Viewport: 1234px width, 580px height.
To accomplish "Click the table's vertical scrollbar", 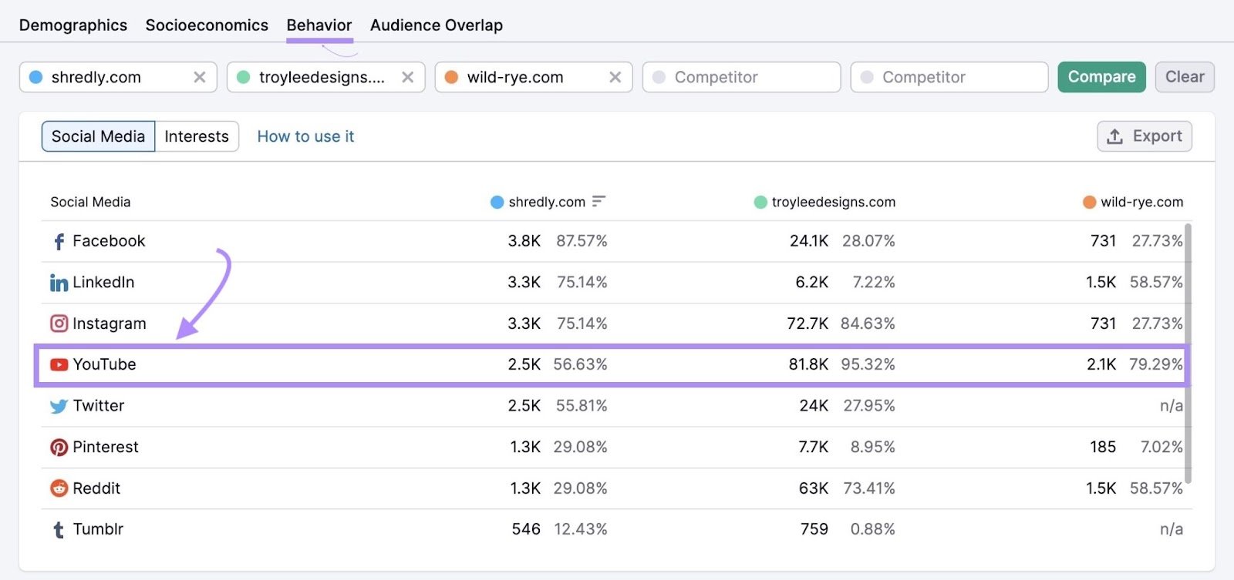I will click(x=1188, y=354).
